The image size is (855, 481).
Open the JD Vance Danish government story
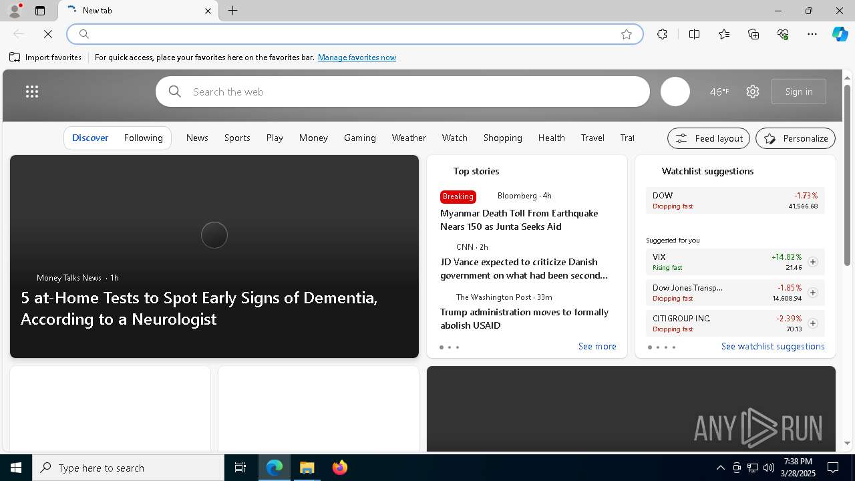524,269
